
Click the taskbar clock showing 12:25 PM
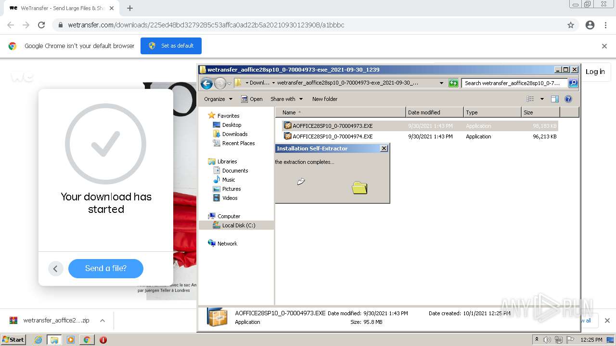click(591, 340)
